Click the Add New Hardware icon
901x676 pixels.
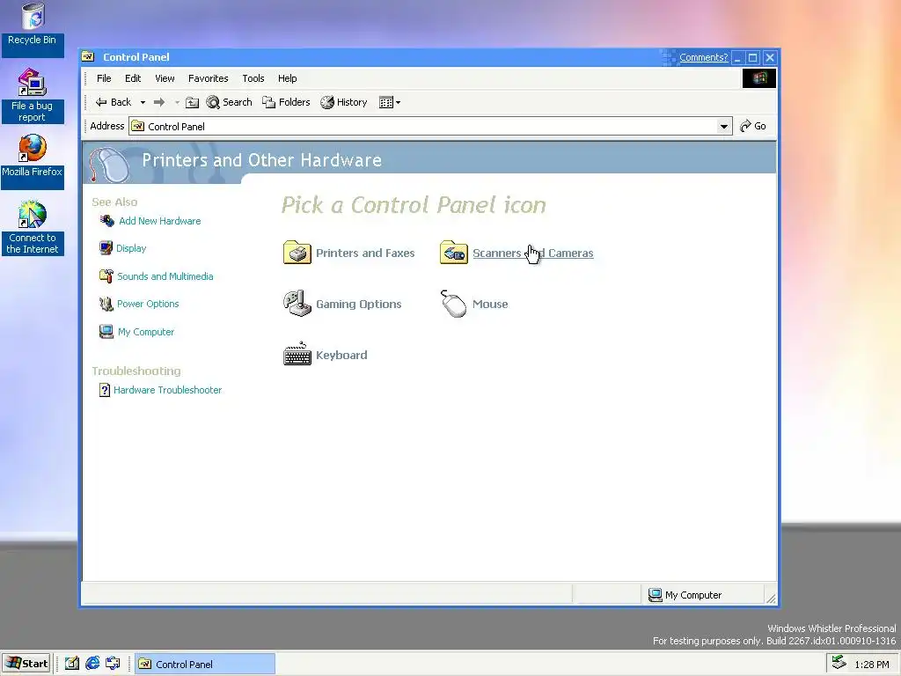106,221
